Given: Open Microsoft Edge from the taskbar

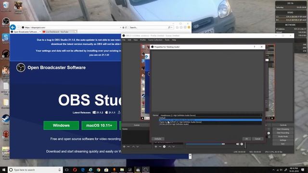Looking at the screenshot, I should pyautogui.click(x=83, y=170).
